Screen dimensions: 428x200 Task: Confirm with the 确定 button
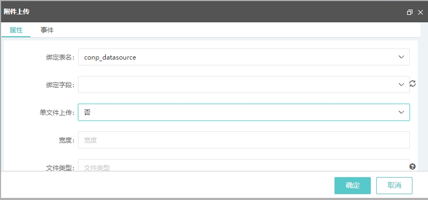click(x=352, y=186)
